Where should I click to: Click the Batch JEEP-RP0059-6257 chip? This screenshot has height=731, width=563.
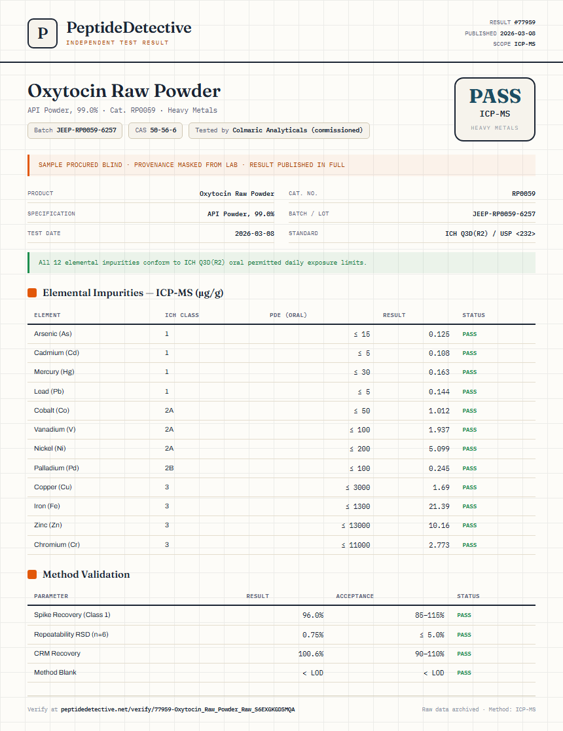[x=75, y=130]
